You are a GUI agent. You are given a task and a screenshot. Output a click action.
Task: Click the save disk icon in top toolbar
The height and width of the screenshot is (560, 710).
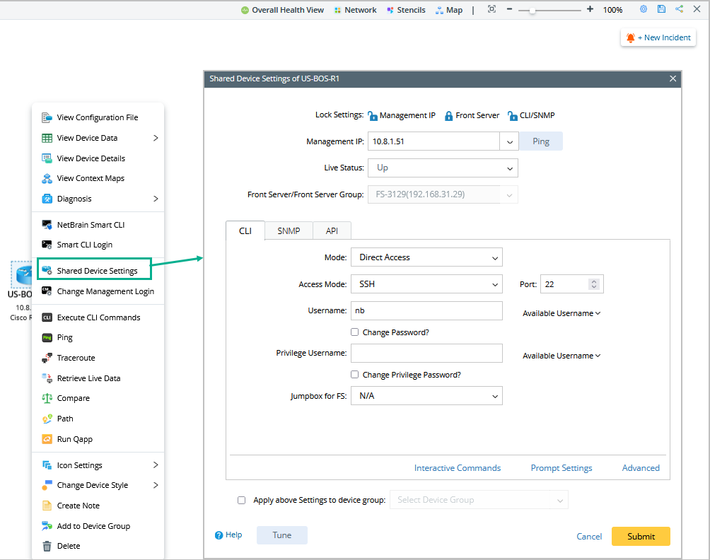(x=661, y=9)
